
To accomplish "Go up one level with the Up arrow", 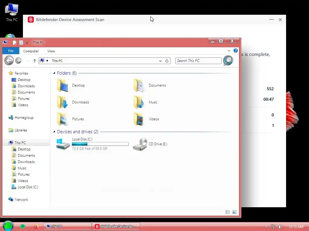I will [x=35, y=61].
